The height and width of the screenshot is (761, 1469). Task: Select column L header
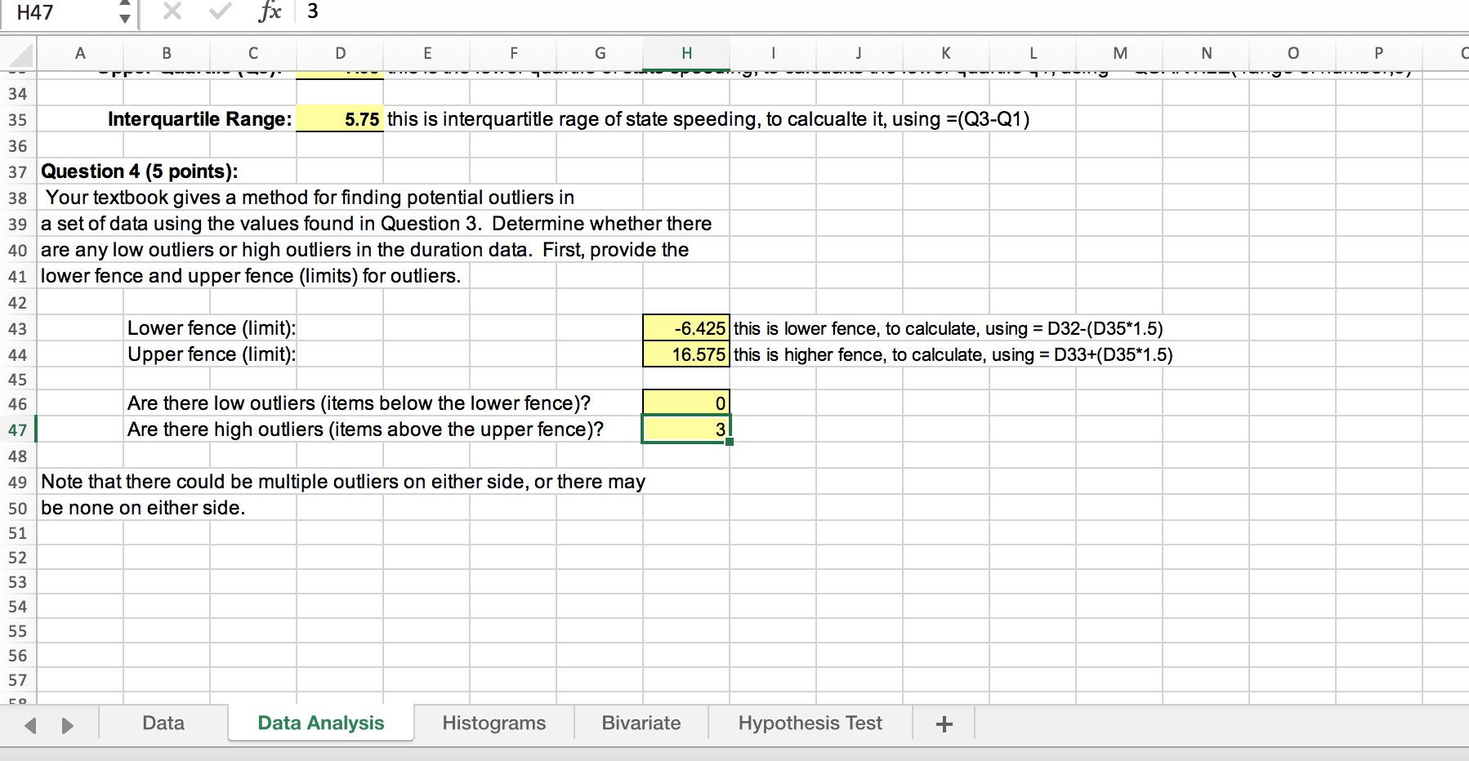click(1033, 54)
